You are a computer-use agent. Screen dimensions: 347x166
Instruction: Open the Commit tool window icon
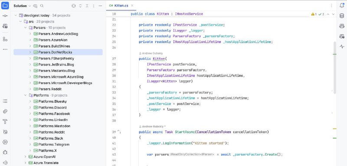point(5,16)
